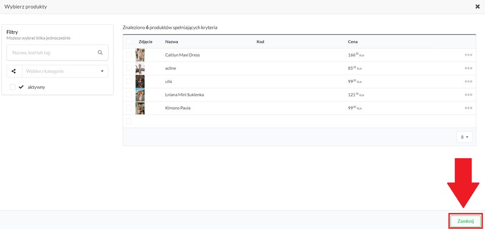485x229 pixels.
Task: Click the ulia product name
Action: (x=169, y=82)
